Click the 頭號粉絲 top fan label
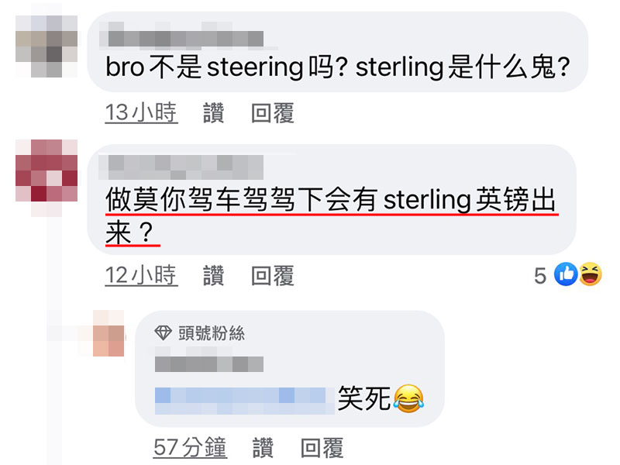The image size is (620, 465). point(212,333)
